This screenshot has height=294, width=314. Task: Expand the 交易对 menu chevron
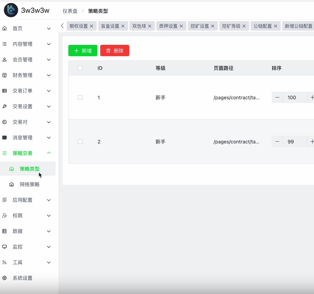[49, 122]
